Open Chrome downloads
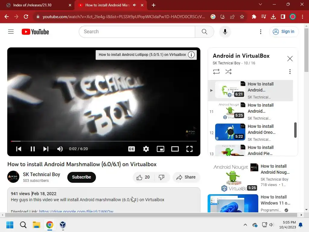309x232 pixels. click(273, 17)
